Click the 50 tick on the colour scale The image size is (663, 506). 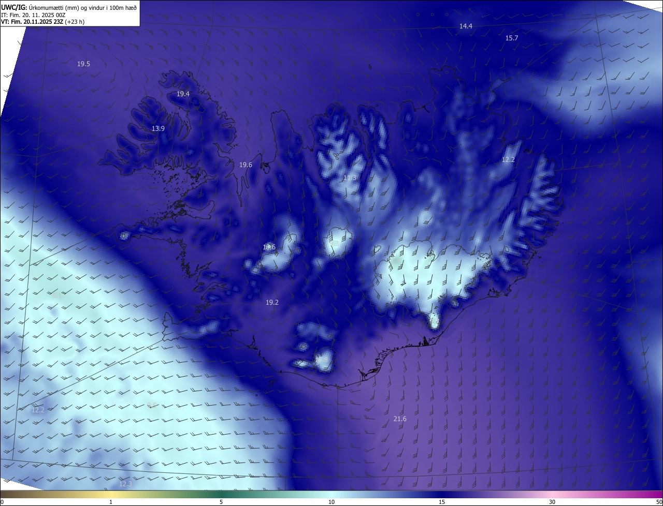pyautogui.click(x=659, y=502)
